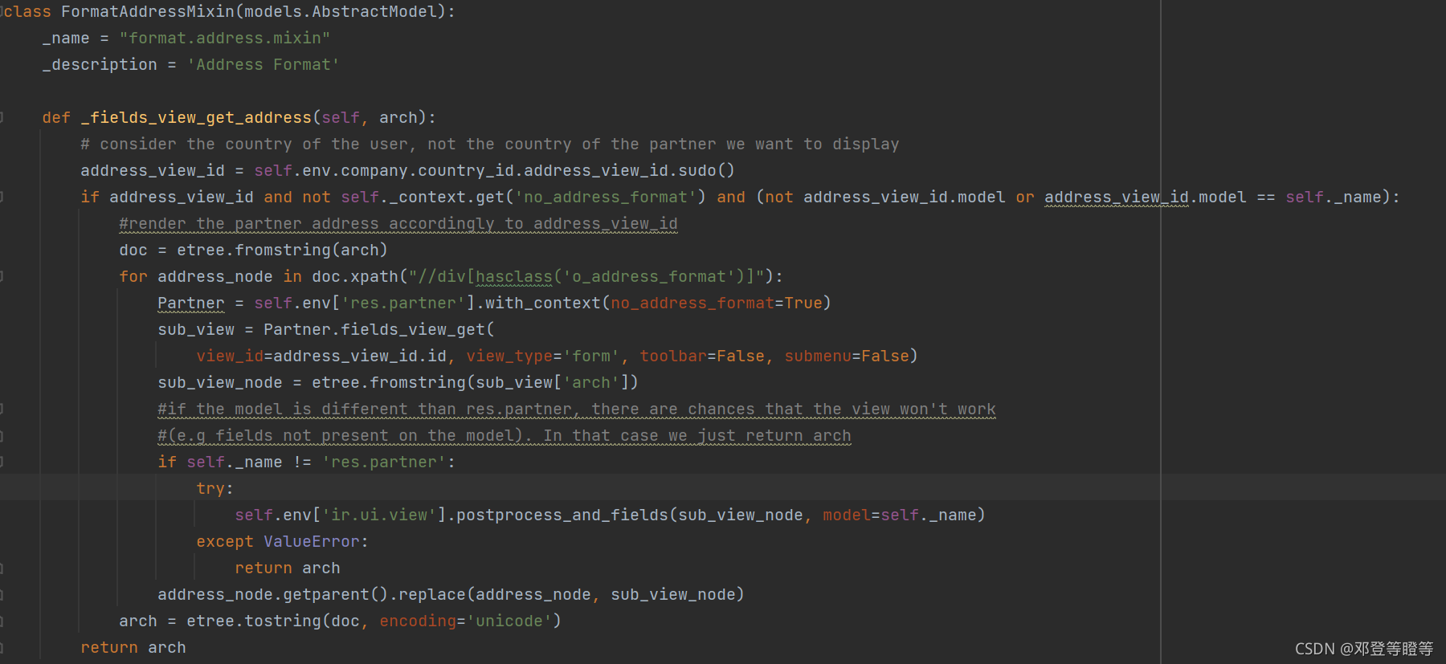Viewport: 1446px width, 664px height.
Task: Click the comment '#(e.g fields not present'
Action: click(504, 435)
